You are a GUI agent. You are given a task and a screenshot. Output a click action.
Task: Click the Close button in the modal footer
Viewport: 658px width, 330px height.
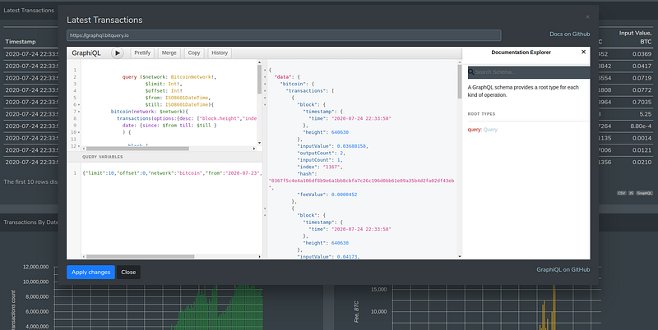[x=128, y=271]
